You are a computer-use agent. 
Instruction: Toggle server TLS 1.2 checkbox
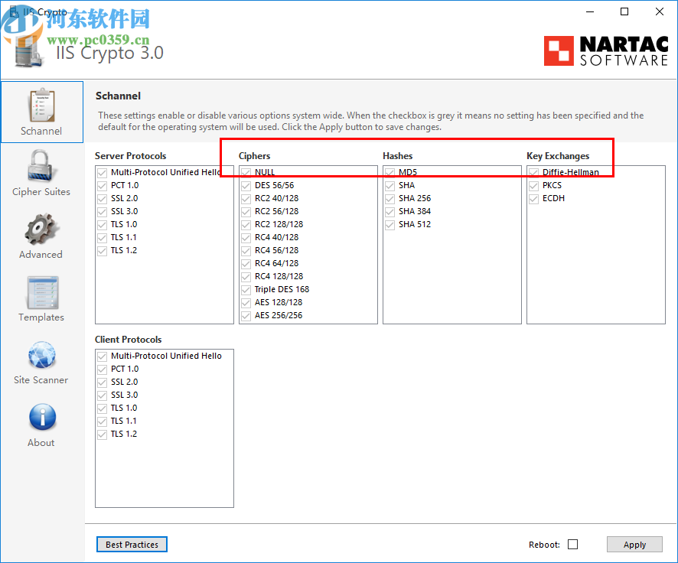click(102, 251)
